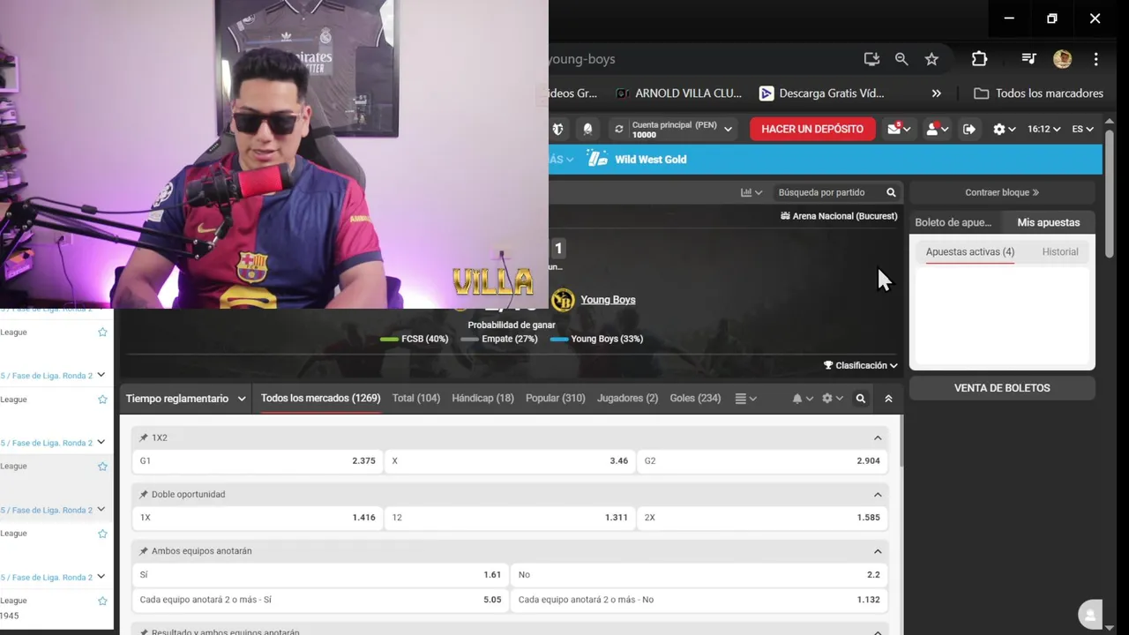Viewport: 1129px width, 635px height.
Task: Open the Chrome extensions puzzle icon
Action: tap(979, 59)
